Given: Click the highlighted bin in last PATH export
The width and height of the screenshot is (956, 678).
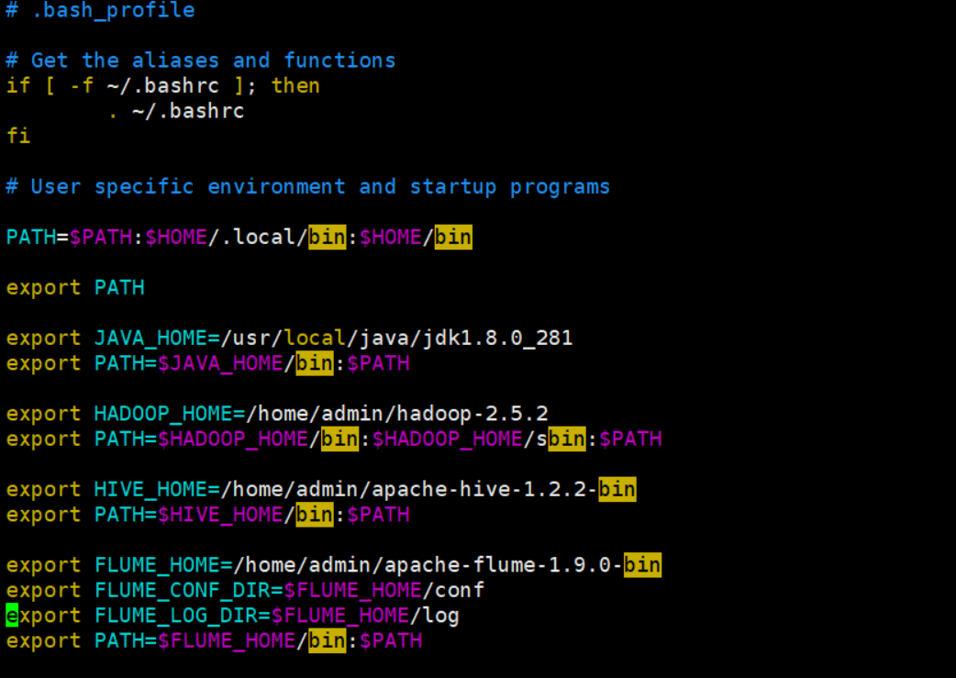Looking at the screenshot, I should 326,640.
